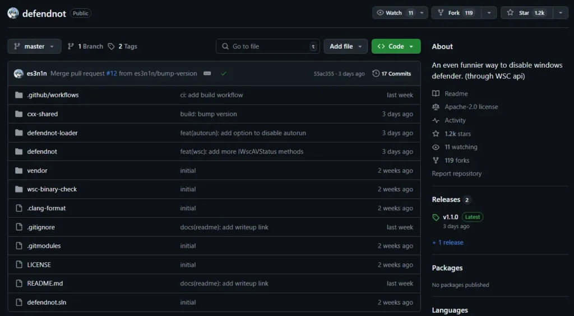This screenshot has height=316, width=574.
Task: Click the Activity pulse icon
Action: tap(436, 121)
